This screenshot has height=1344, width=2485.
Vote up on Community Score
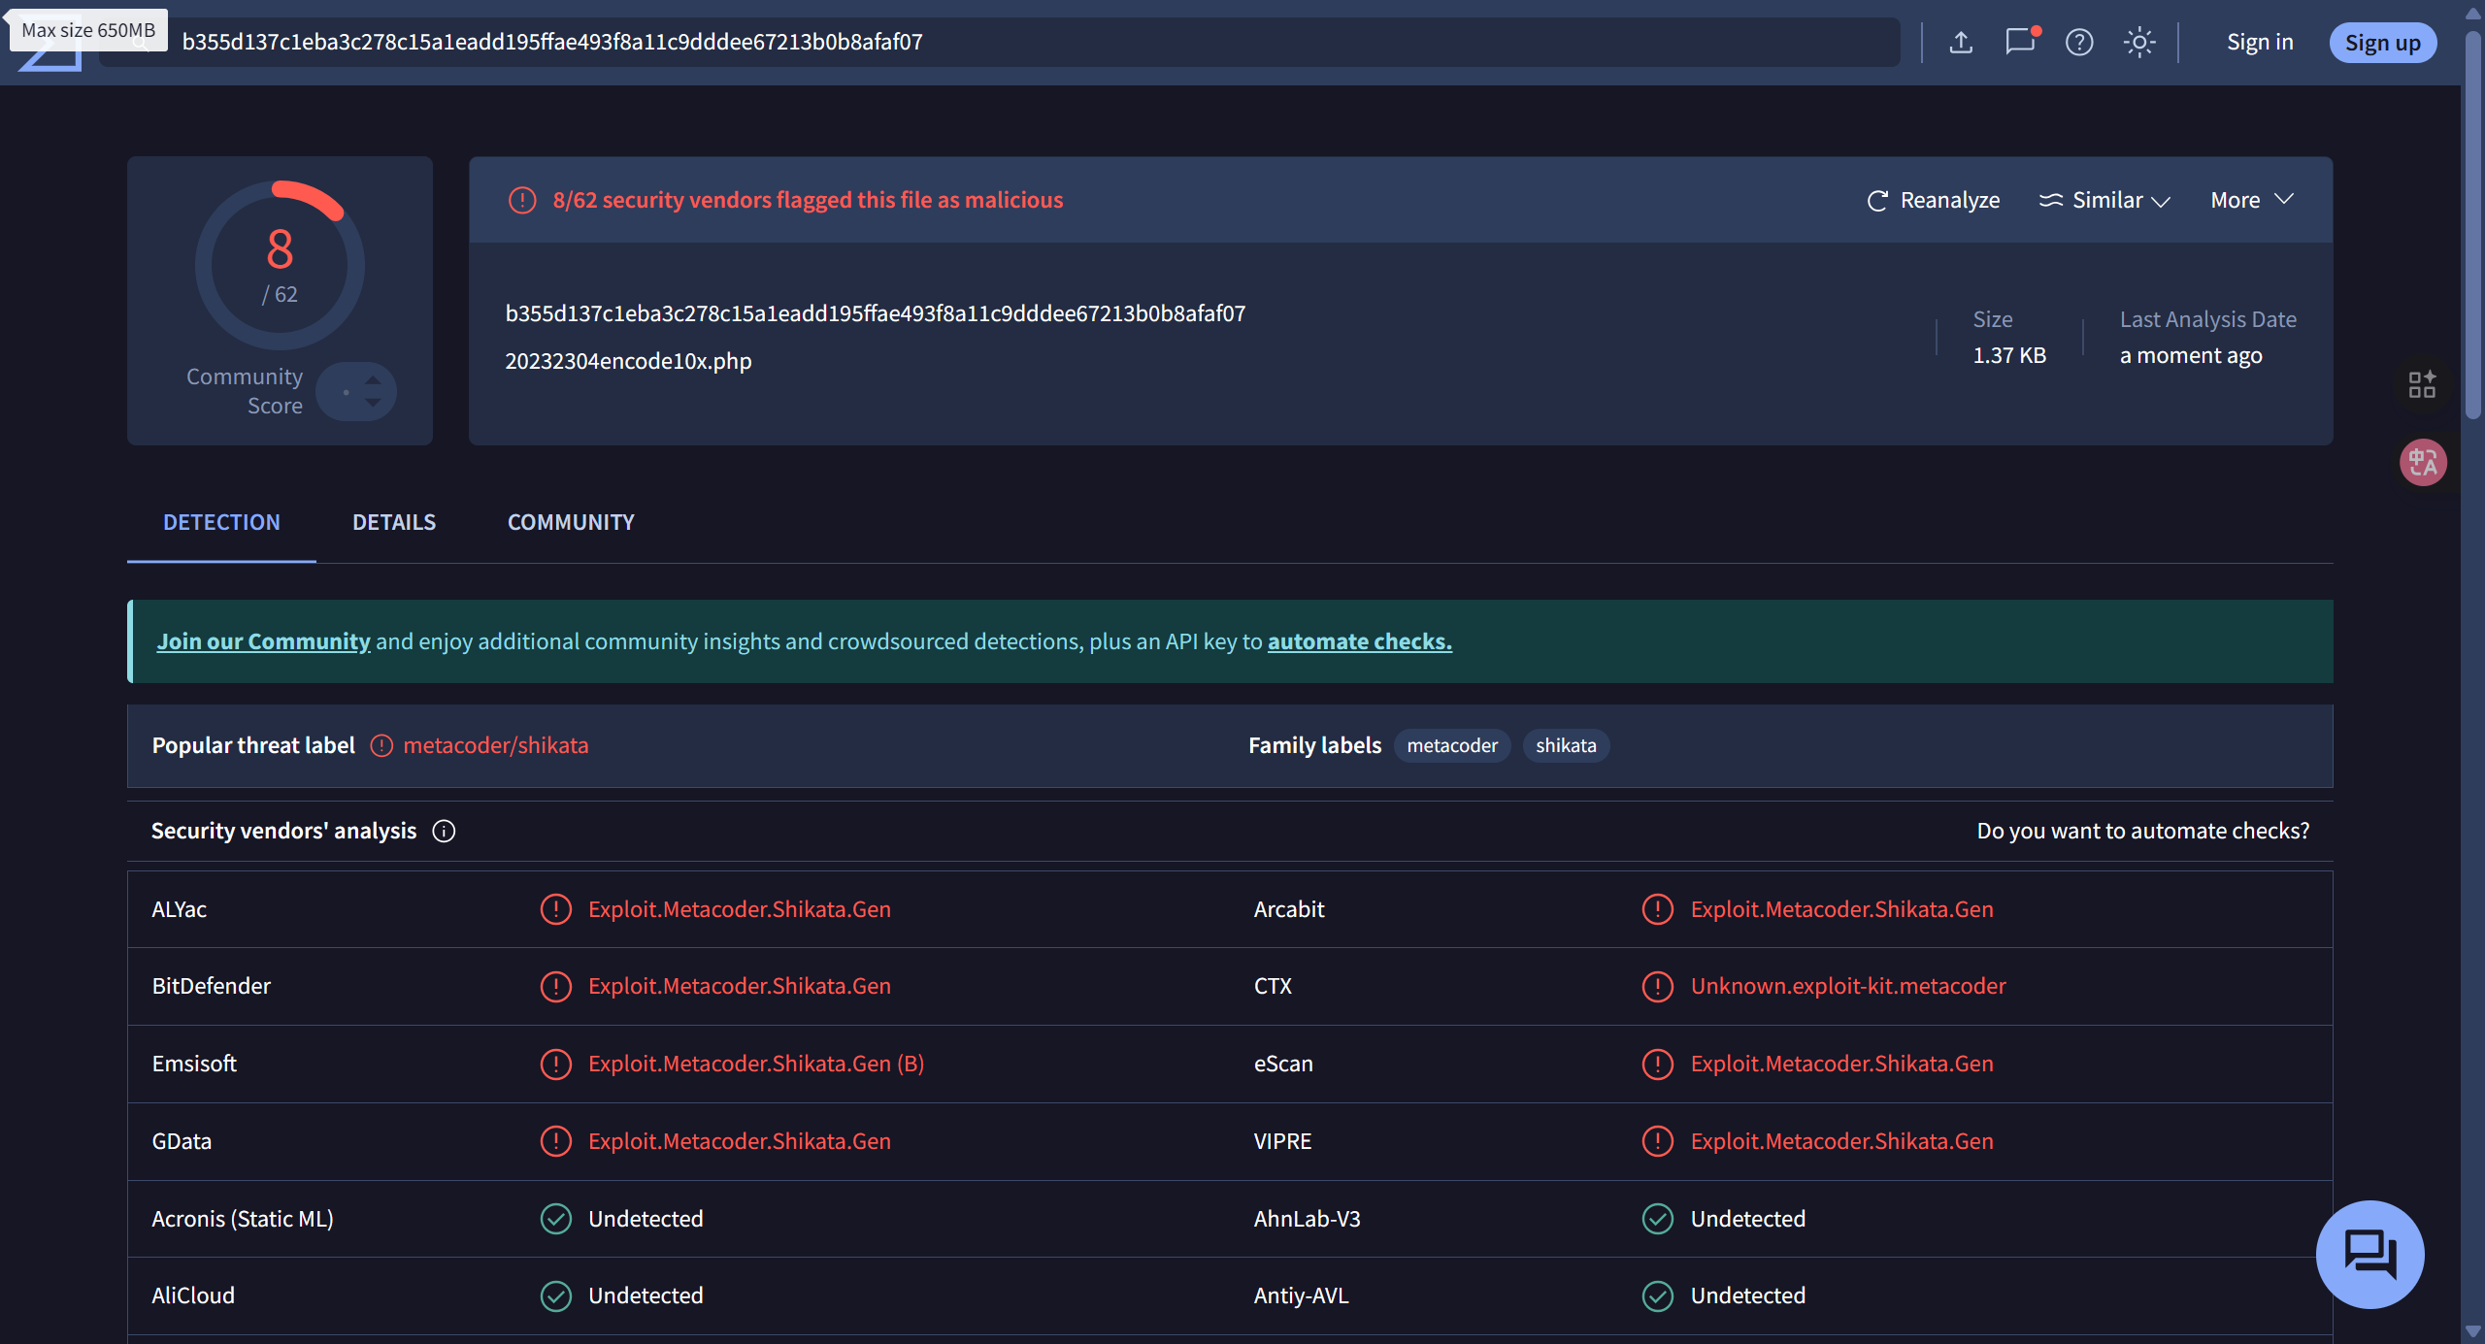click(373, 379)
